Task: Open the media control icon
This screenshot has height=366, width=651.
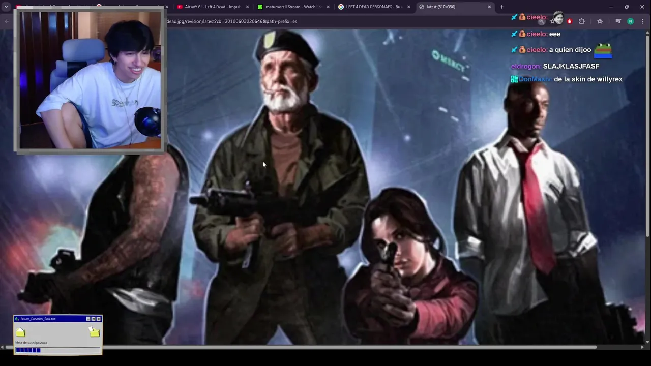Action: click(x=618, y=21)
